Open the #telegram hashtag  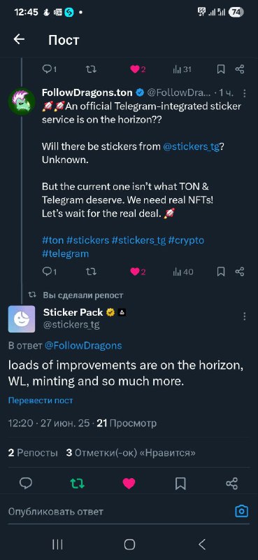[x=65, y=253]
